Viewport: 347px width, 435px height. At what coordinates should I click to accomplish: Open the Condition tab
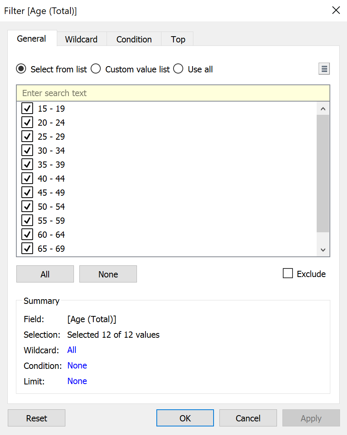[x=134, y=39]
